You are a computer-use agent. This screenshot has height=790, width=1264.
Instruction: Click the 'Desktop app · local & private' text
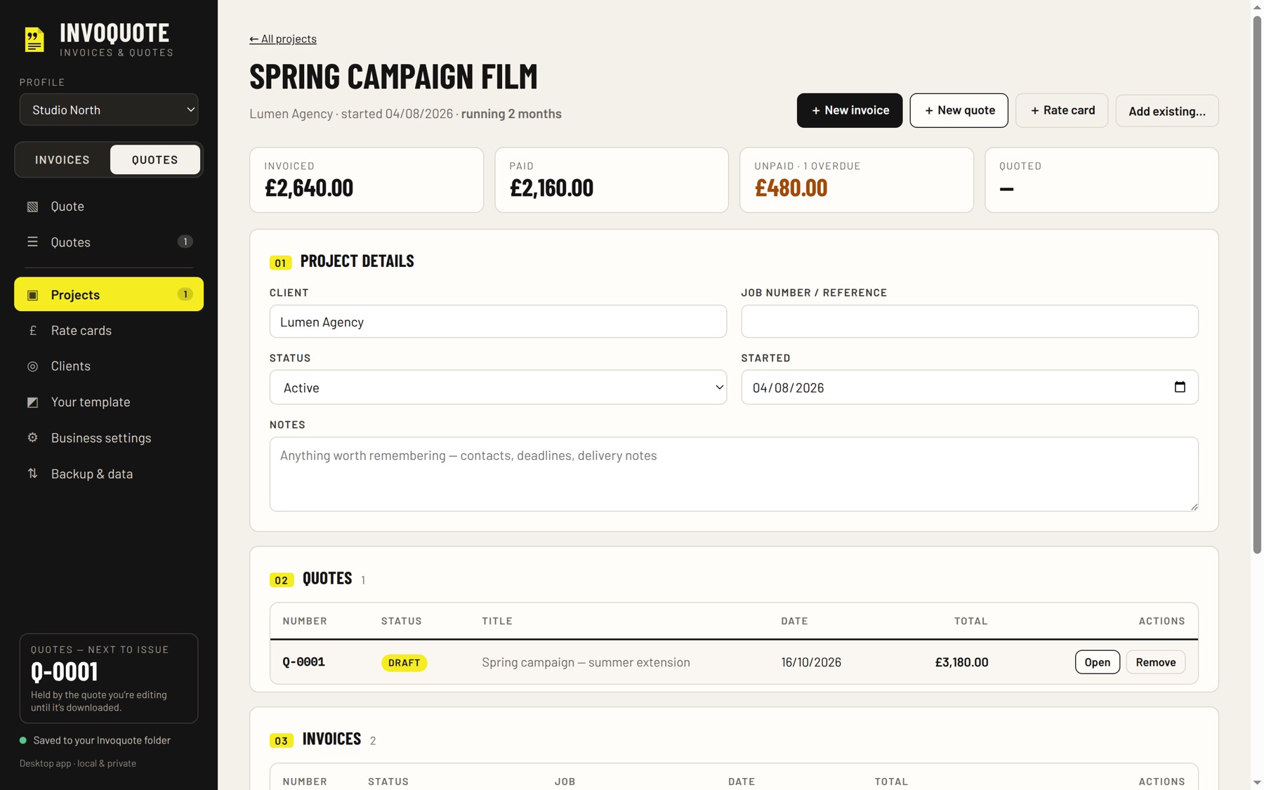(78, 763)
